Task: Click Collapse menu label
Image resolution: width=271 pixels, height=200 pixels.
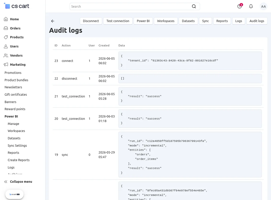Action: 21,182
